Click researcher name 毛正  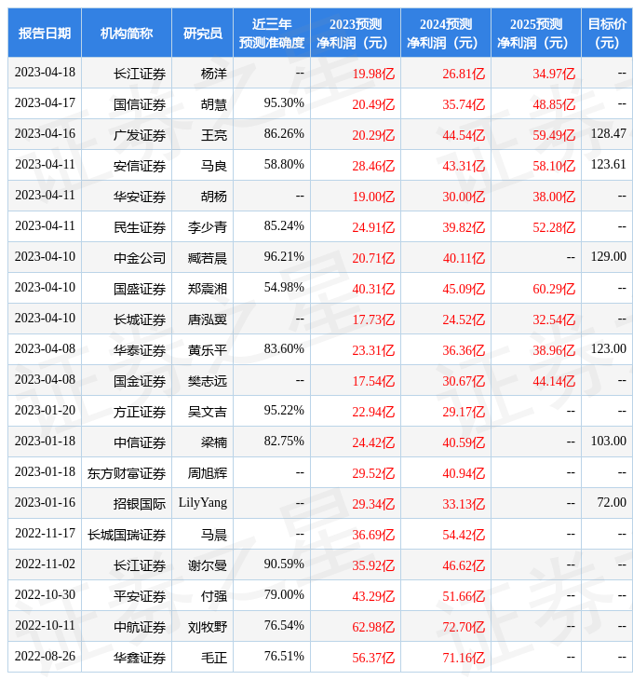214,658
